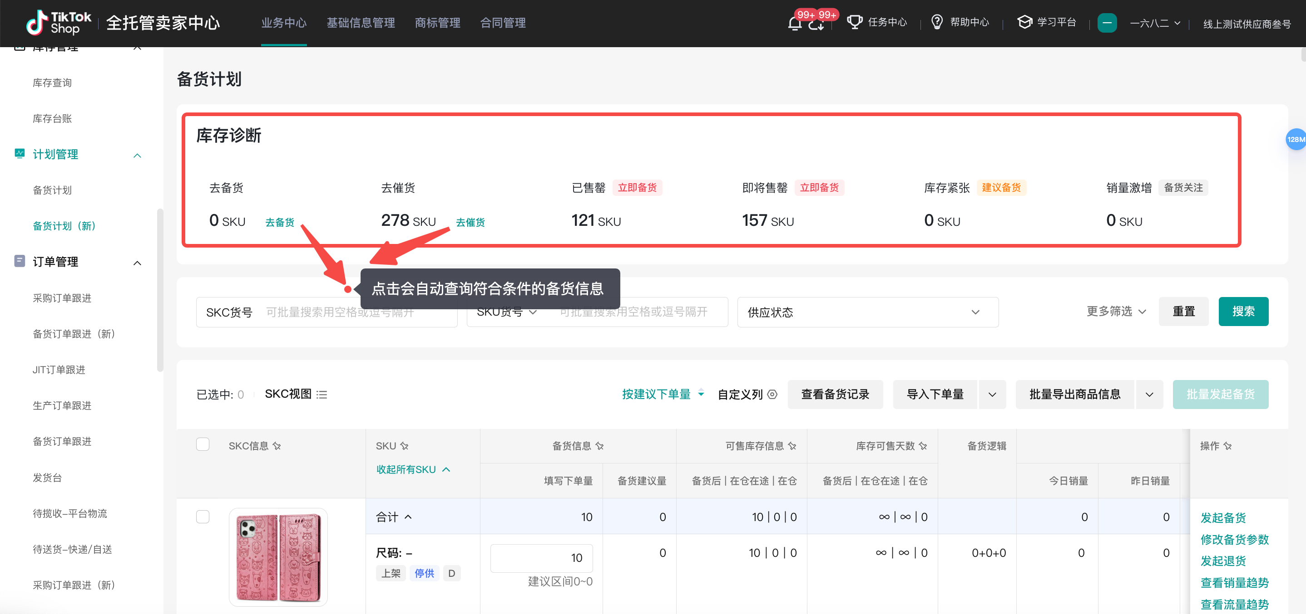Click the 计划管理 sidebar chart icon
This screenshot has height=614, width=1306.
point(20,153)
